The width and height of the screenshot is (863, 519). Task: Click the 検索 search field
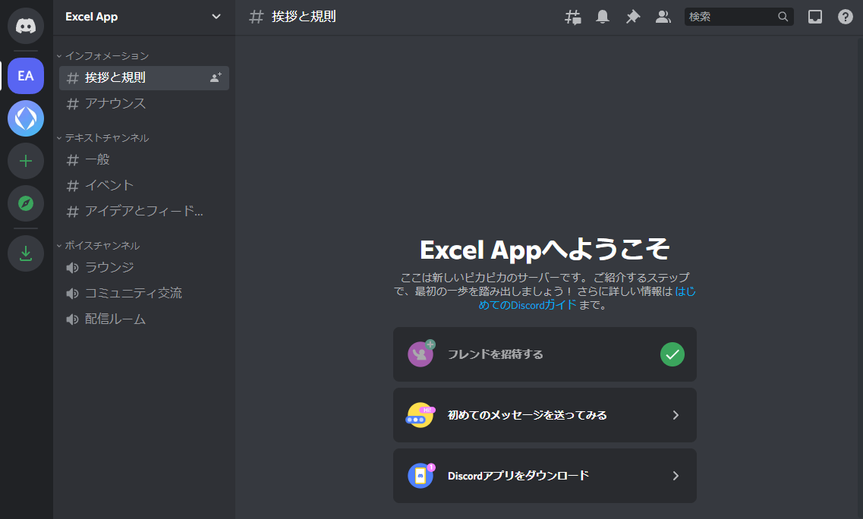739,17
